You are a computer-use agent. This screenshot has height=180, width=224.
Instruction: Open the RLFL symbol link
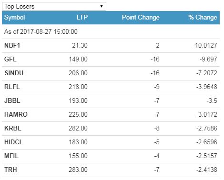(12, 87)
